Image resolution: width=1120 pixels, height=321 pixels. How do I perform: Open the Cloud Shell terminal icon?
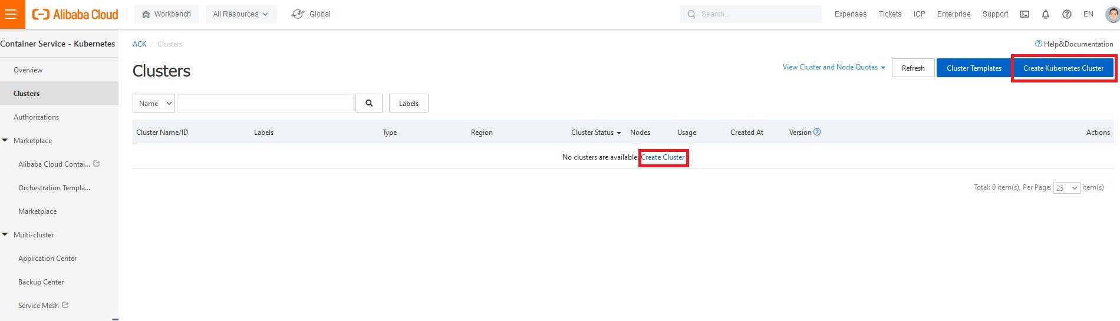tap(1025, 14)
